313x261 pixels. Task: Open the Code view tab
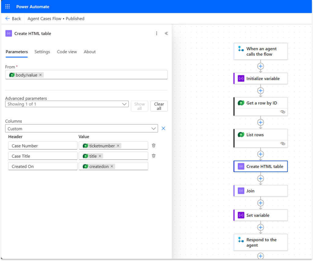(x=67, y=52)
